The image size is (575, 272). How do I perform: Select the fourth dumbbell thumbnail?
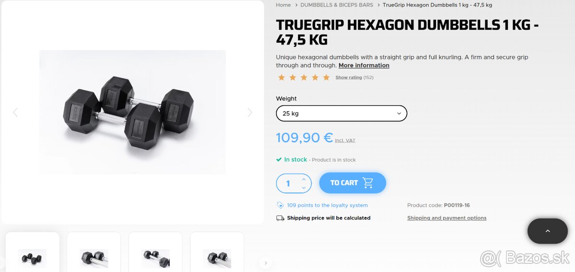click(217, 252)
